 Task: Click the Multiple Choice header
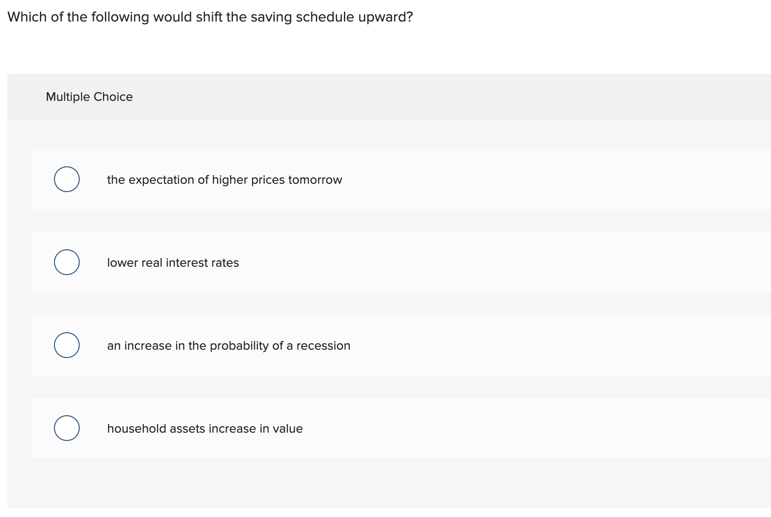89,96
